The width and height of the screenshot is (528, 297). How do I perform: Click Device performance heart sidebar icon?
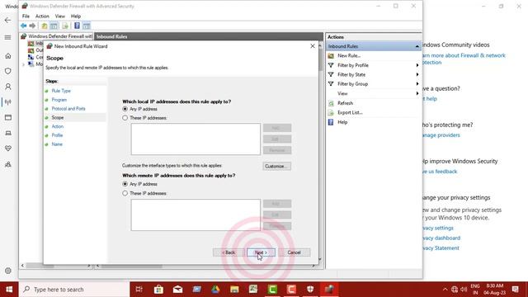pos(8,148)
